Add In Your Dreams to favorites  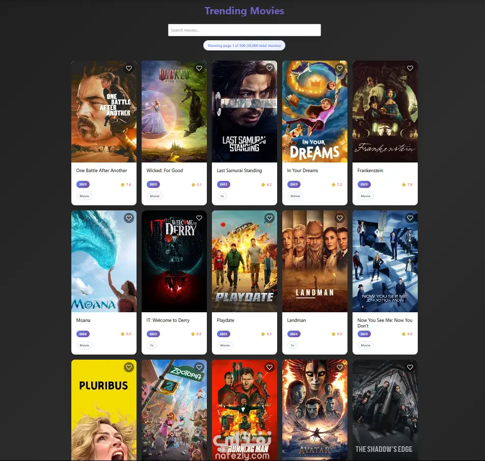[x=340, y=68]
